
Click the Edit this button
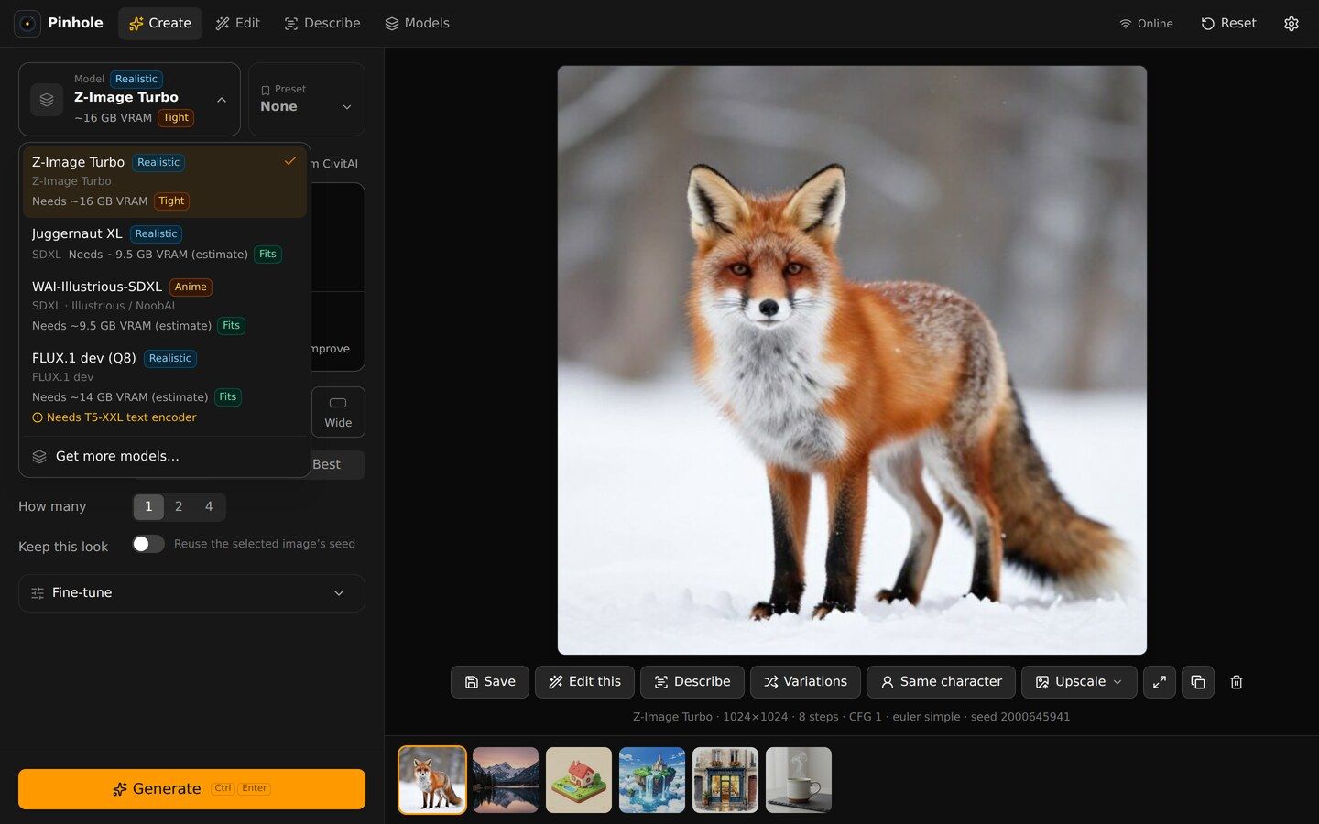[x=584, y=682]
